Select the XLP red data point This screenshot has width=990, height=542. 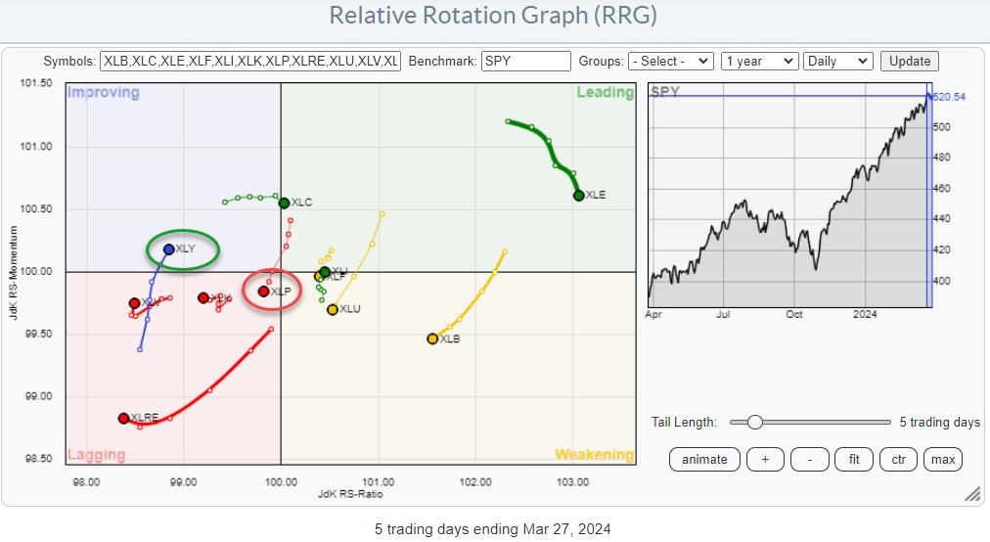[263, 292]
